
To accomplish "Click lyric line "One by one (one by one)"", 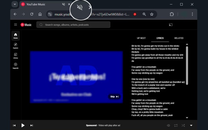I will click(x=143, y=79).
